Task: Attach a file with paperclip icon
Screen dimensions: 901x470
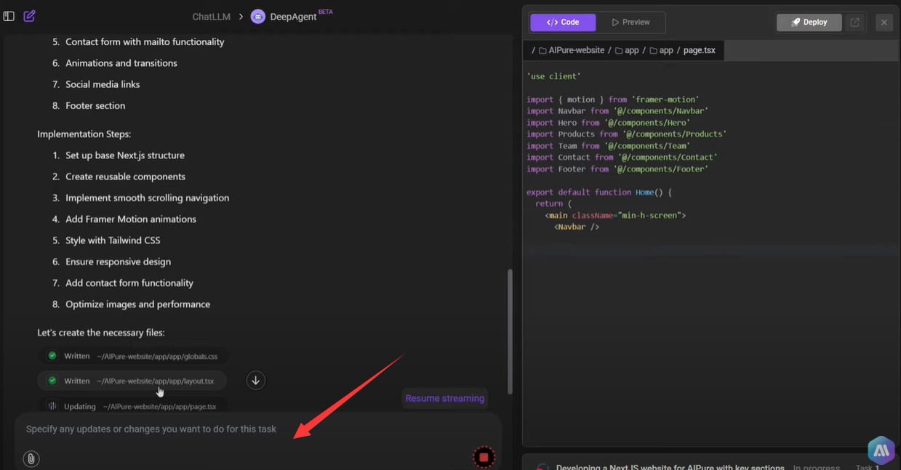Action: pos(31,458)
